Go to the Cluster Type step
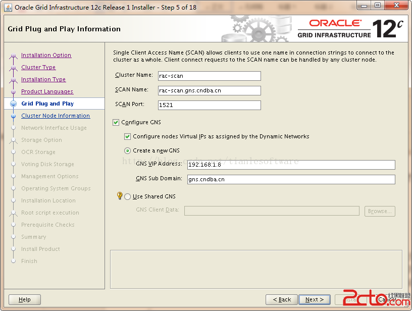Screen dimensions: 412x311 38,67
